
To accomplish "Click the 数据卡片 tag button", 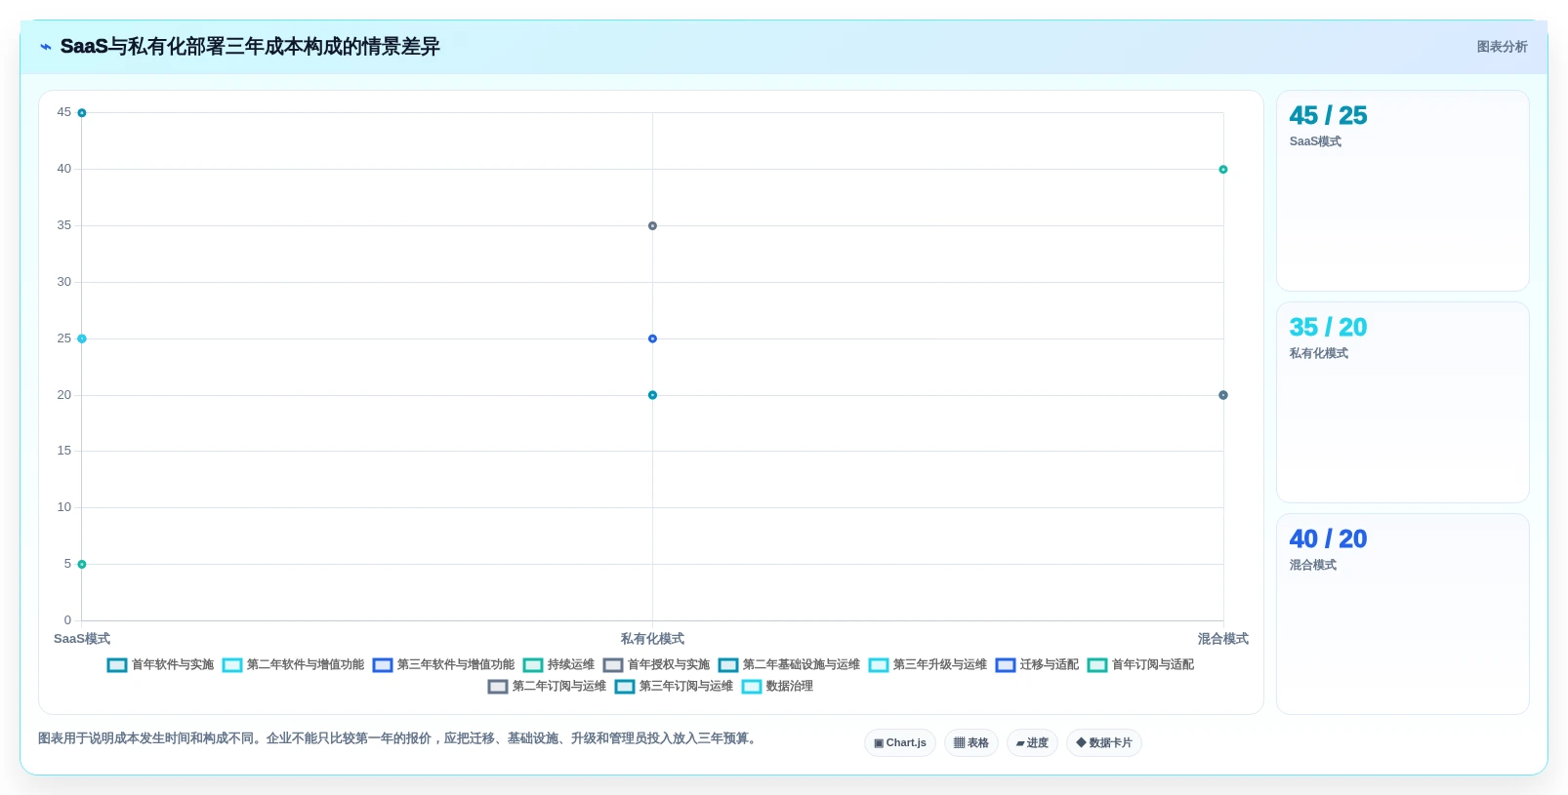I will [1104, 742].
